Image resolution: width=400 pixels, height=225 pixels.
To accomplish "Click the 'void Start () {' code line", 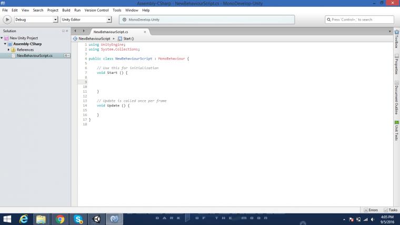I will point(112,73).
